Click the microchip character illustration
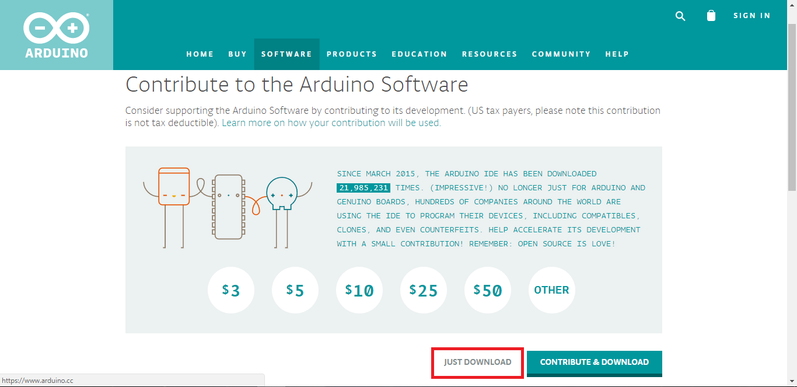 tap(228, 206)
